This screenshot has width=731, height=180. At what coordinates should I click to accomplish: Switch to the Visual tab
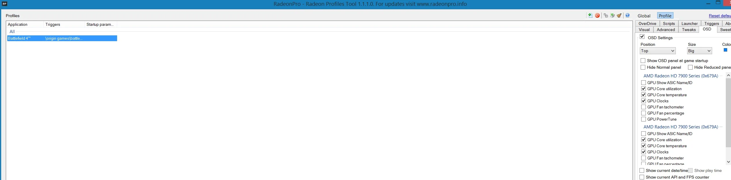[x=644, y=30]
